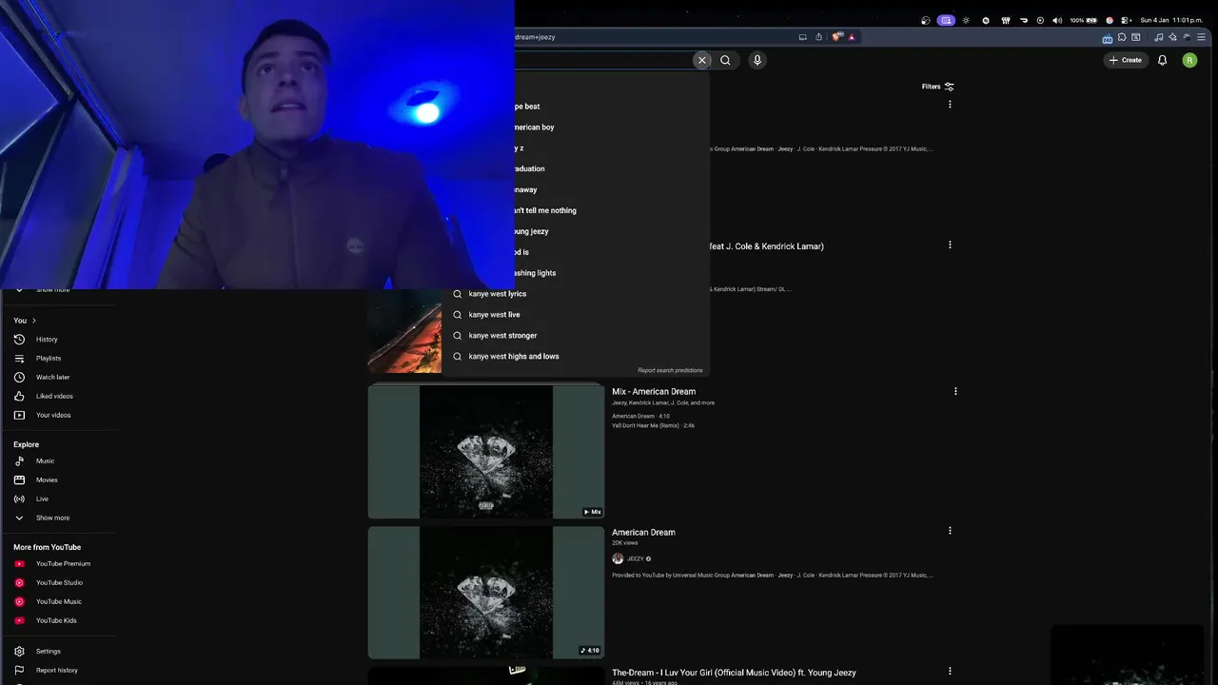Open the browser extensions puzzle icon
This screenshot has height=685, width=1218.
tap(1122, 37)
